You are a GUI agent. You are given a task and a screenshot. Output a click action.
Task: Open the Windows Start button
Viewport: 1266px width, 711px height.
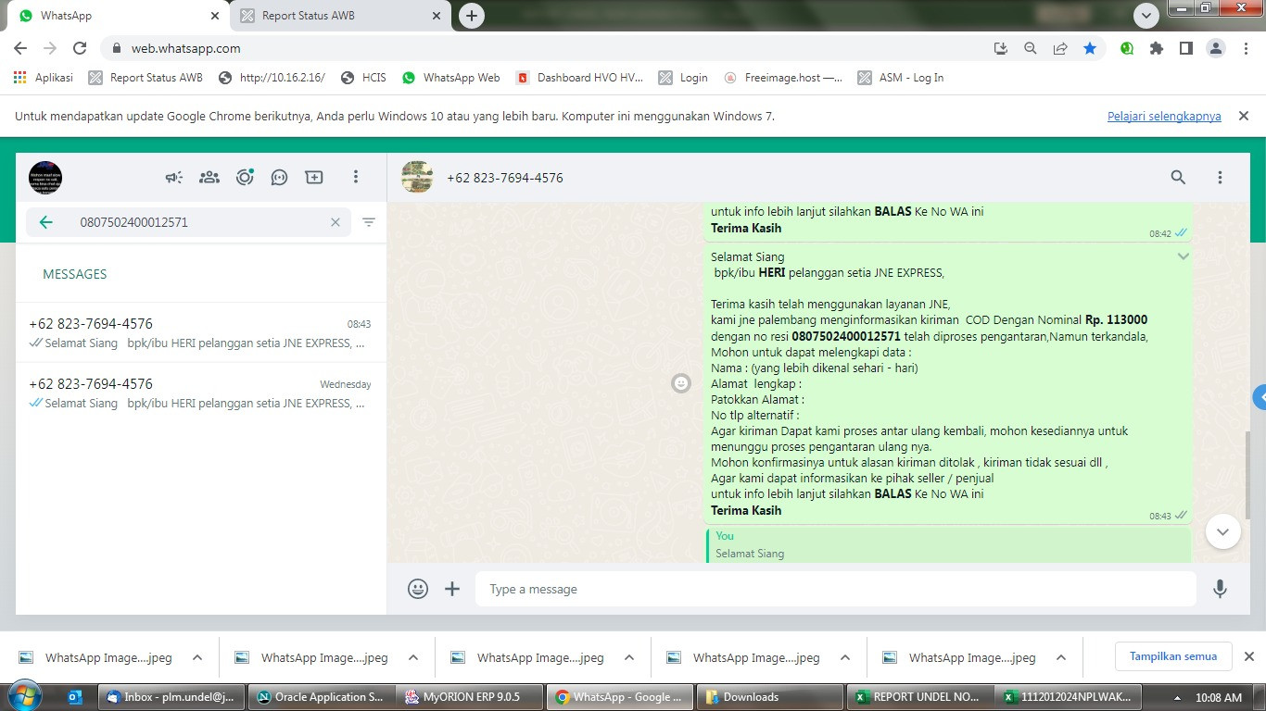pyautogui.click(x=24, y=696)
